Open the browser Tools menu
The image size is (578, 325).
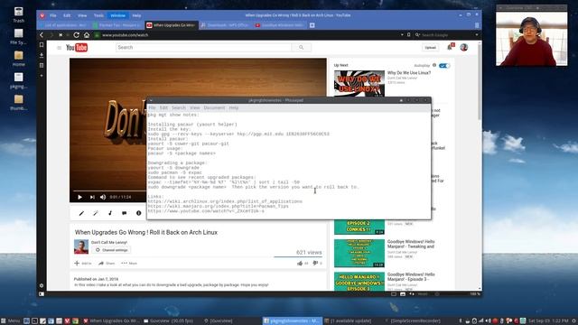[98, 15]
